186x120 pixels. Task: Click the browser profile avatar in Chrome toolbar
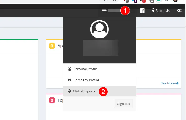point(175,1)
